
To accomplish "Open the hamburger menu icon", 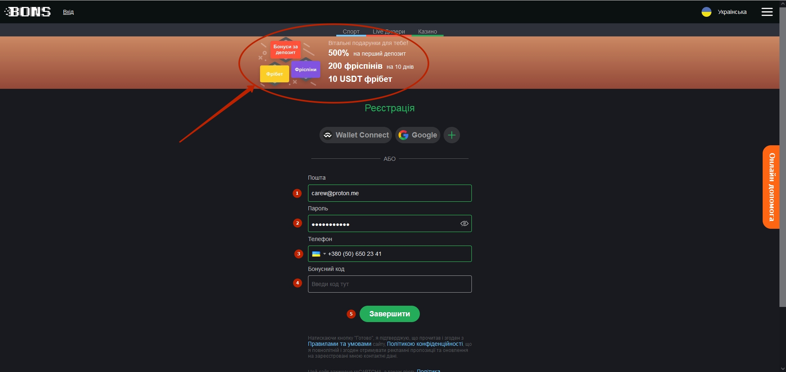I will pyautogui.click(x=767, y=12).
